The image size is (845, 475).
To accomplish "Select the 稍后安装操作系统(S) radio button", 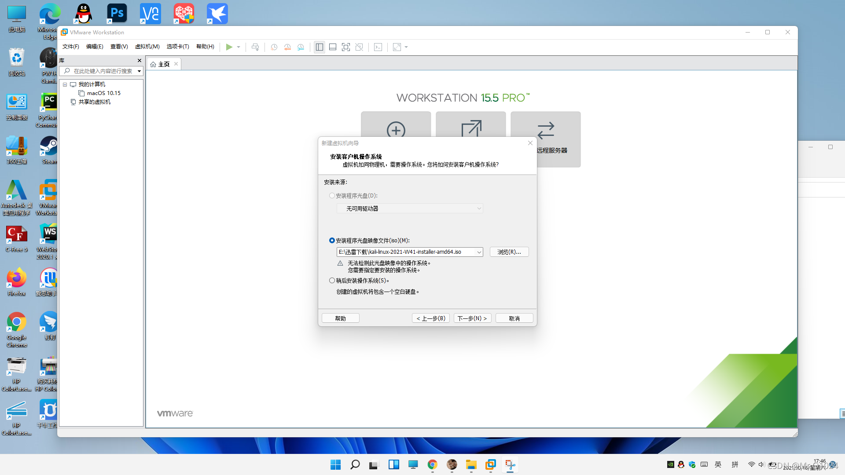I will (332, 281).
